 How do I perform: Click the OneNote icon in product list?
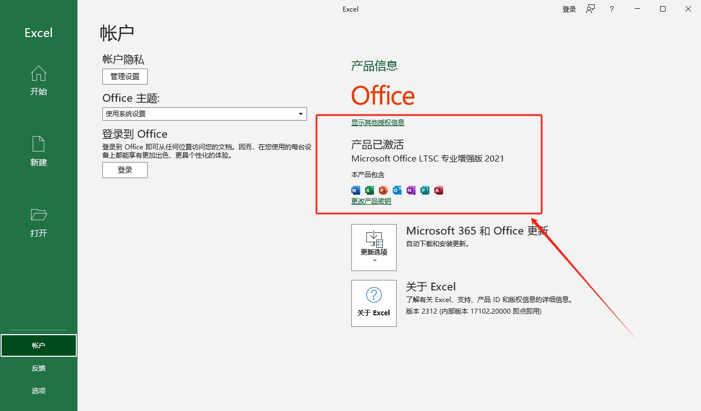click(411, 190)
